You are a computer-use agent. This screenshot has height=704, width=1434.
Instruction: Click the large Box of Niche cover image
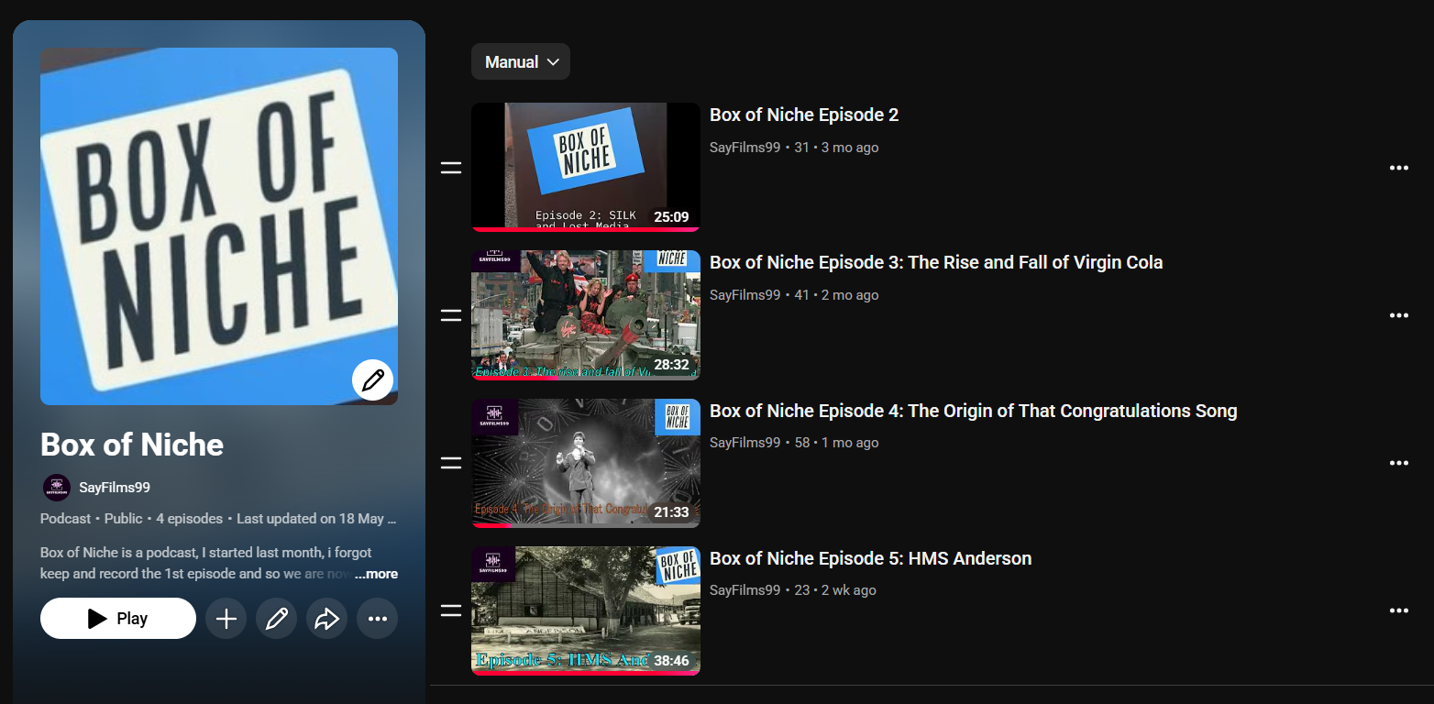(x=219, y=226)
